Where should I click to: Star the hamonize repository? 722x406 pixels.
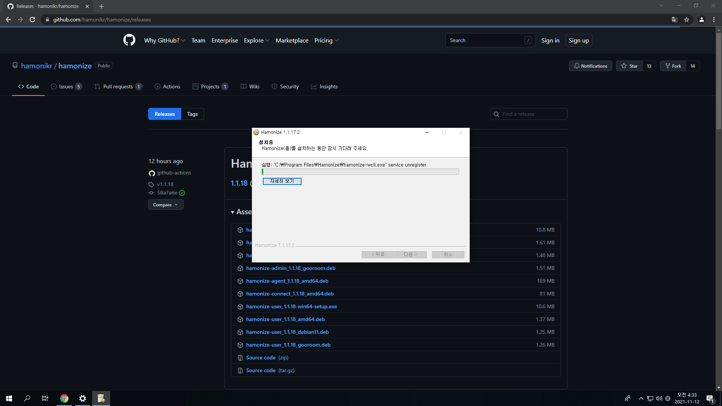click(x=629, y=66)
